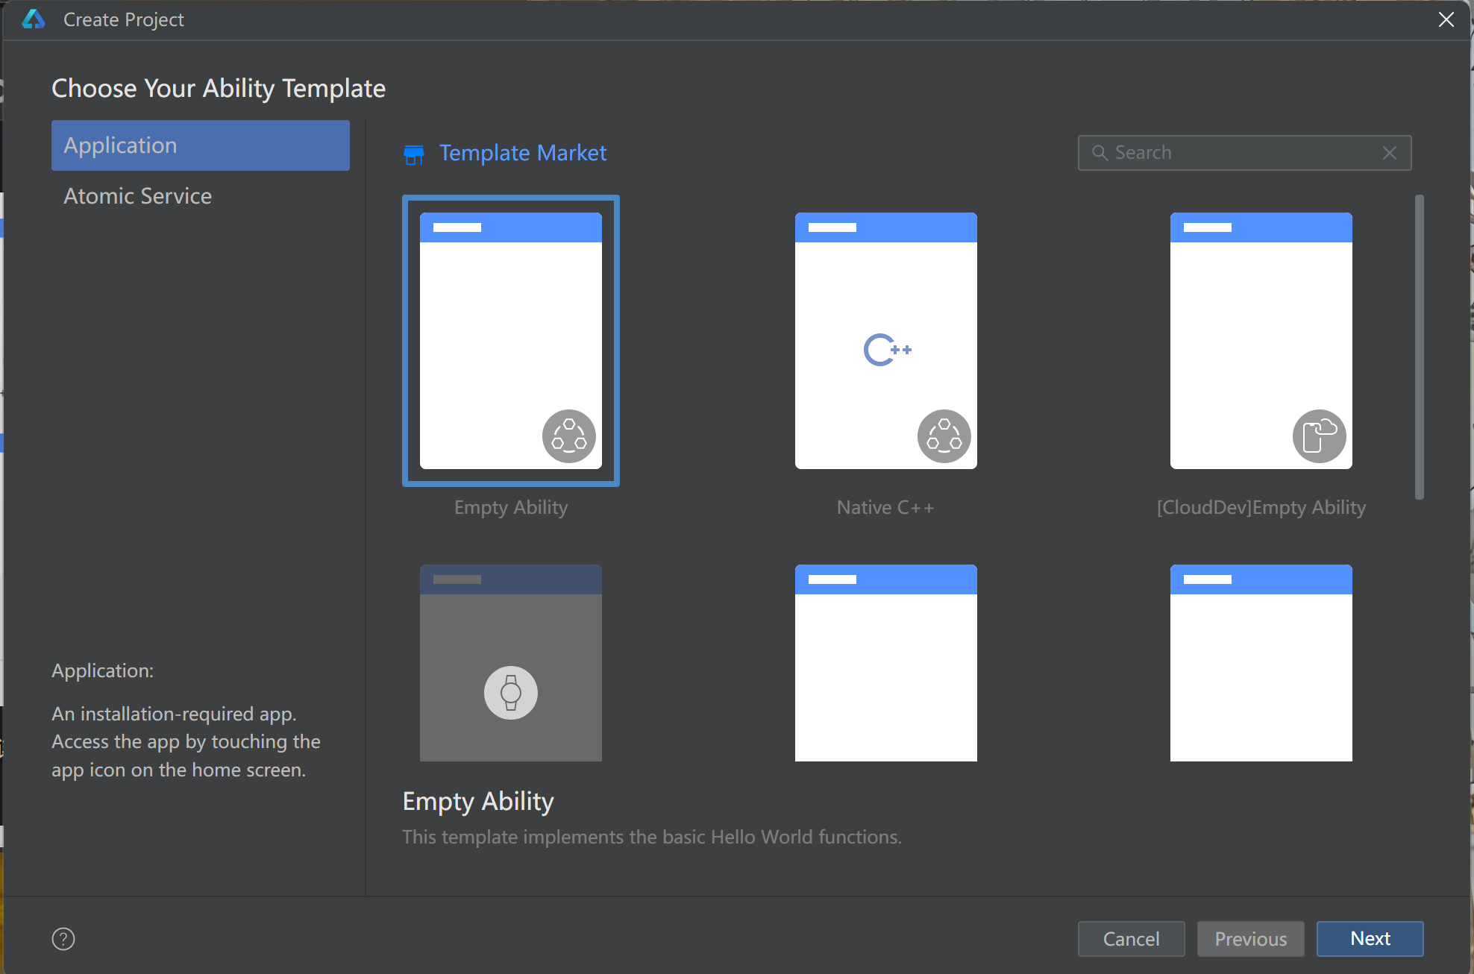Click the multi-device icon on Native C++ template

click(944, 436)
